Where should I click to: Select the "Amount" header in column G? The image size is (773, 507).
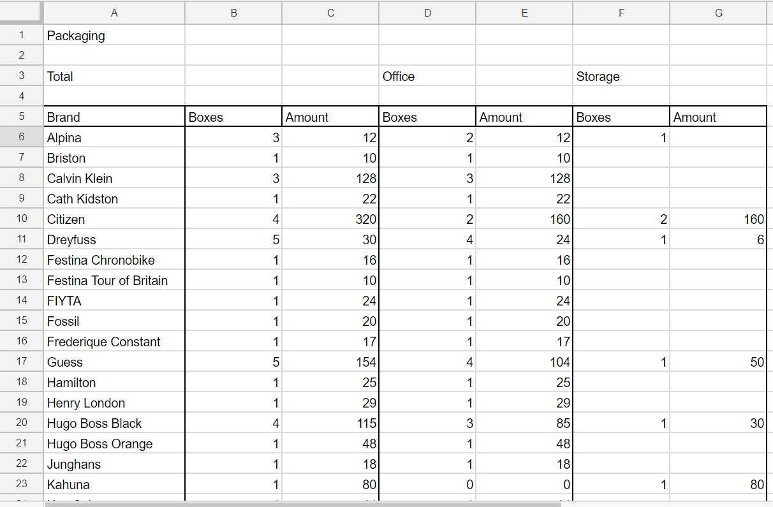tap(718, 117)
